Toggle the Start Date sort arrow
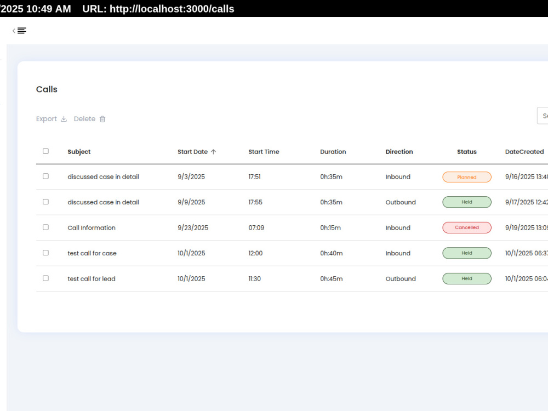The width and height of the screenshot is (548, 411). pyautogui.click(x=214, y=152)
